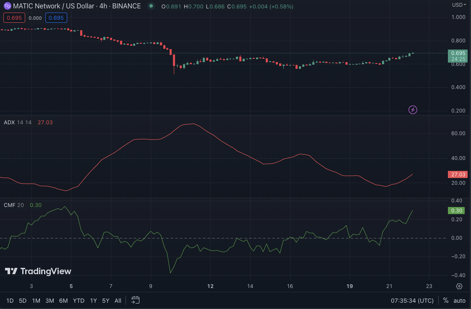Click the 07:35:34 (UTC) timezone button
The height and width of the screenshot is (309, 471).
[x=412, y=301]
